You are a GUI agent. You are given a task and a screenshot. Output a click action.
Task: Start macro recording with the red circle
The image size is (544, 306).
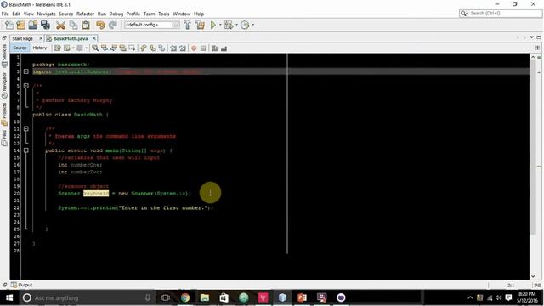coord(194,48)
